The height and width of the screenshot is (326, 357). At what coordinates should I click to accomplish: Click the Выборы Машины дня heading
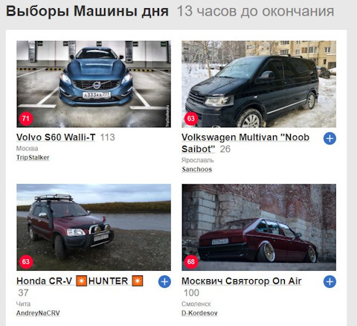pyautogui.click(x=87, y=11)
